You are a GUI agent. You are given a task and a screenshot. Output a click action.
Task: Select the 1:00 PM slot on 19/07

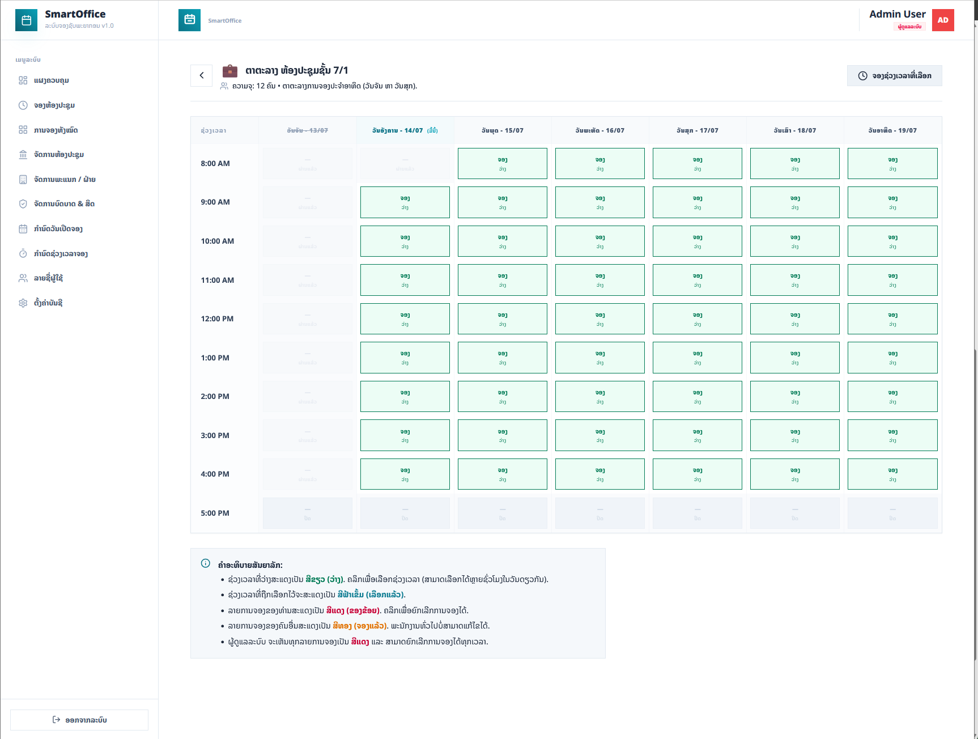click(x=892, y=358)
